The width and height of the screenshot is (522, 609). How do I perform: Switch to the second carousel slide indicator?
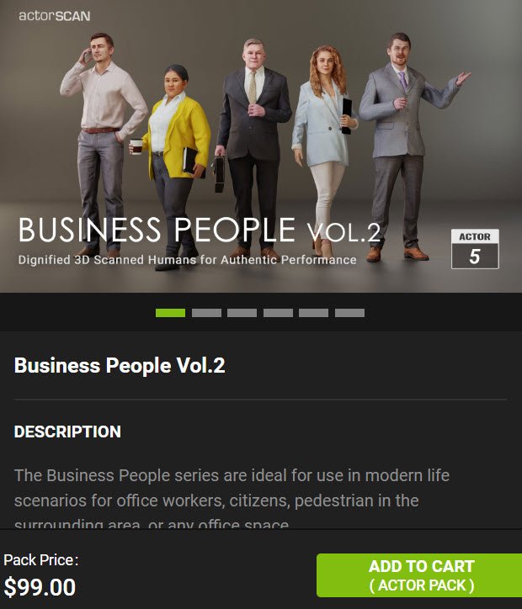pos(206,313)
